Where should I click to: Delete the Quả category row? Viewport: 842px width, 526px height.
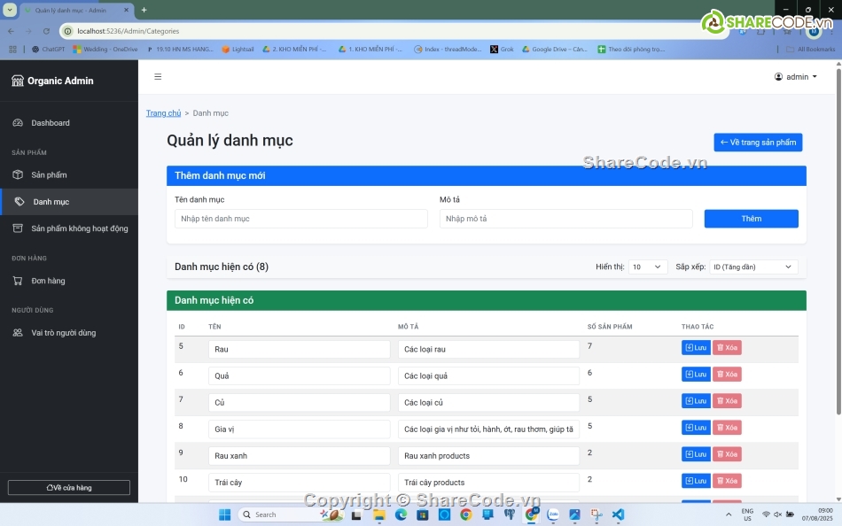[727, 374]
